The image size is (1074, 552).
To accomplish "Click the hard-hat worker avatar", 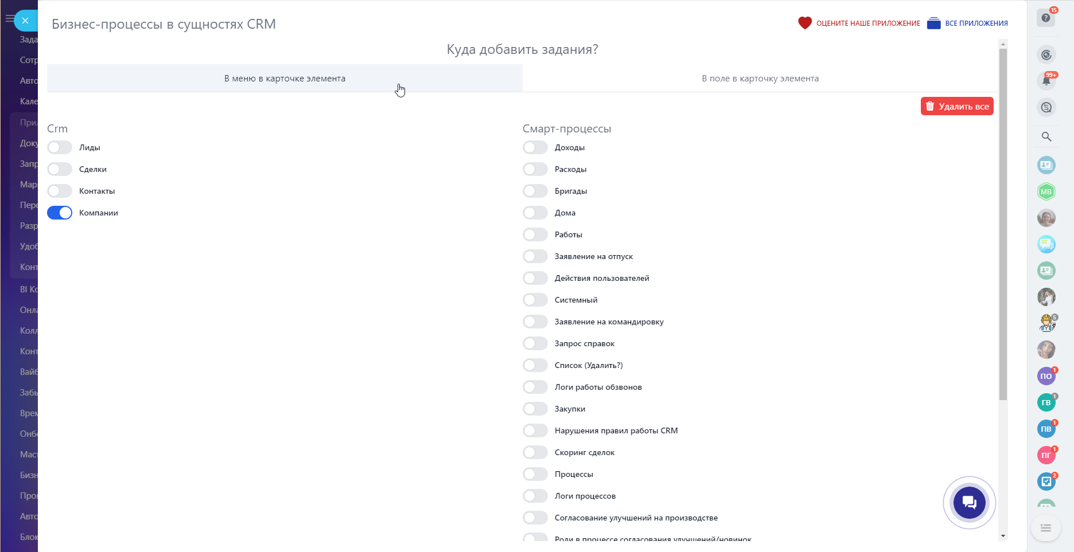I will coord(1046,323).
